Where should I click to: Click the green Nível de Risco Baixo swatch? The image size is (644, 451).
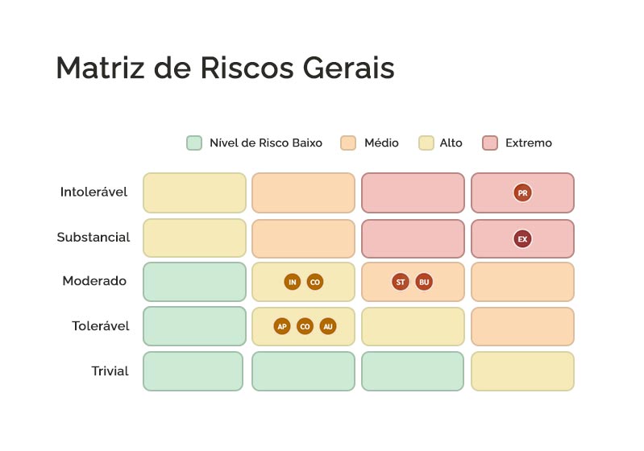(x=194, y=143)
